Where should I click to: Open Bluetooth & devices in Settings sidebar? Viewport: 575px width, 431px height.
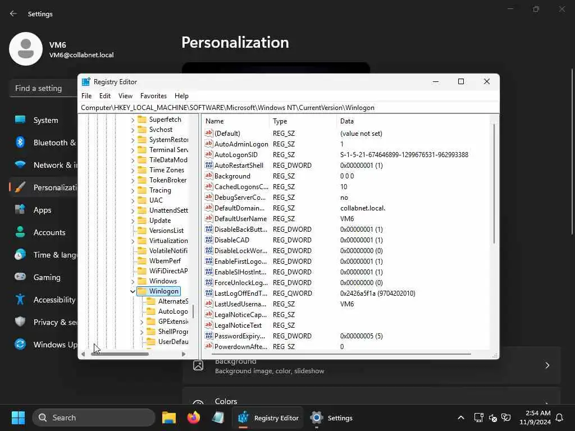click(x=44, y=143)
